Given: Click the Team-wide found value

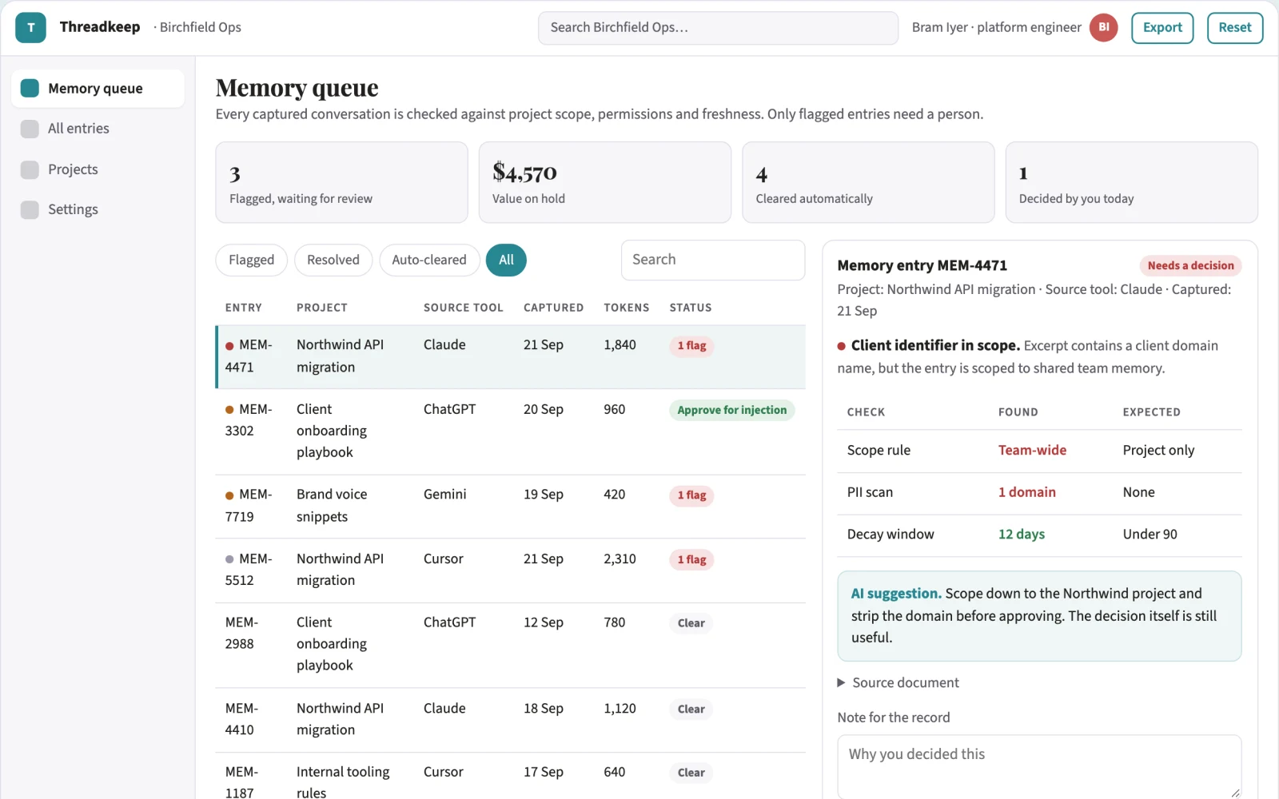Looking at the screenshot, I should point(1032,451).
